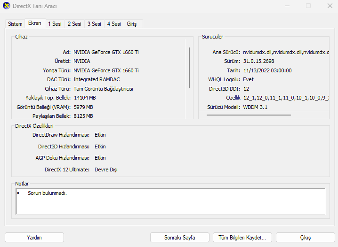Click the Sürücüler panel horizontal scrollbar
This screenshot has width=338, height=247.
(x=249, y=115)
